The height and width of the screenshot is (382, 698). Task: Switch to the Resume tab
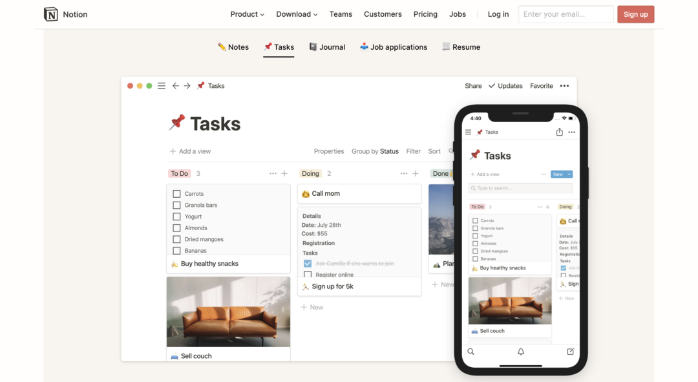tap(461, 47)
